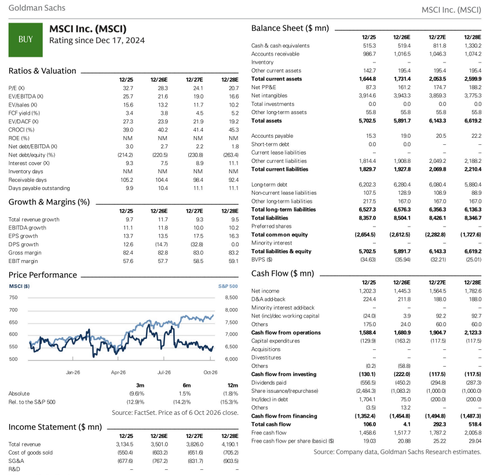Viewport: 490px width, 475px height.
Task: Click the 'Cash flow from operations' row label
Action: pyautogui.click(x=286, y=333)
